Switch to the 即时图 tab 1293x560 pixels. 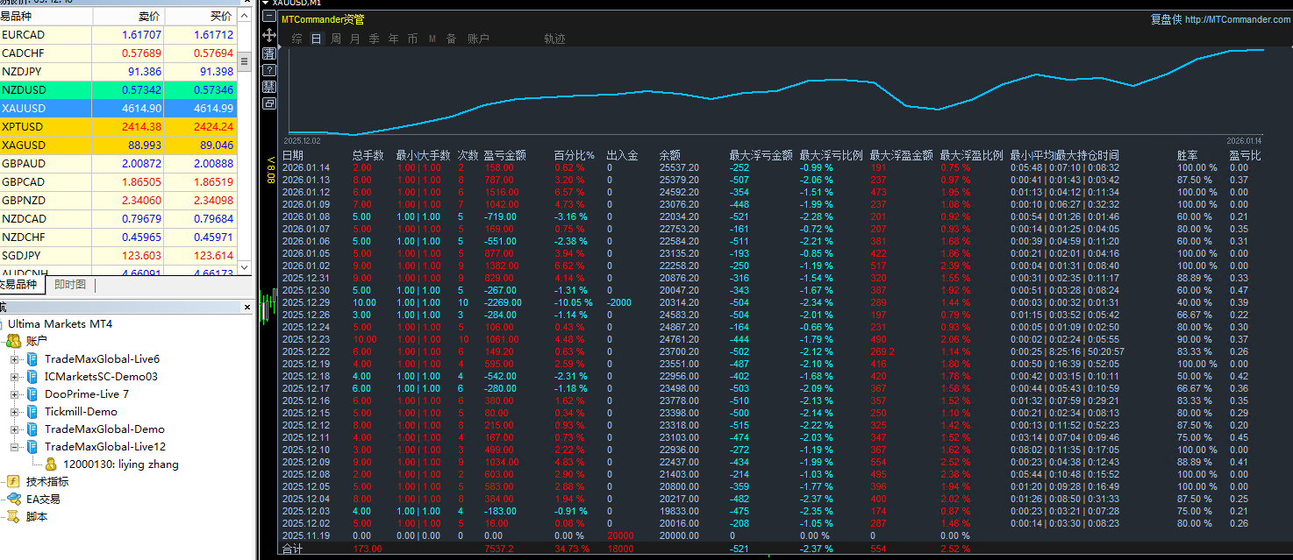pos(71,284)
